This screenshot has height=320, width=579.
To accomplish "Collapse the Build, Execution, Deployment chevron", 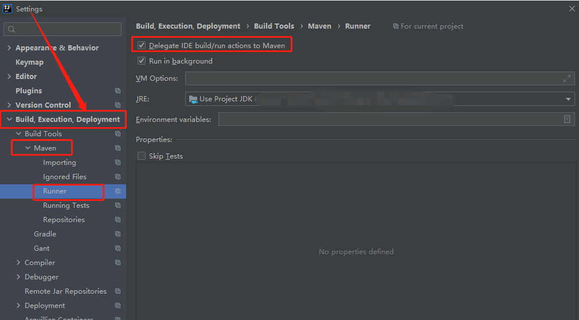I will pyautogui.click(x=9, y=120).
